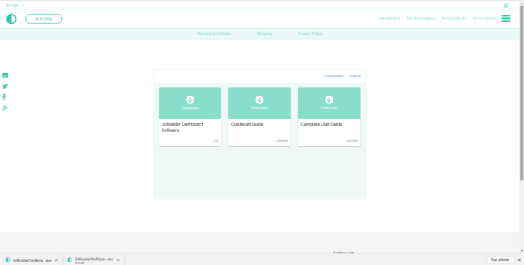This screenshot has height=265, width=524.
Task: Click the BUY NOW button
Action: tap(44, 19)
